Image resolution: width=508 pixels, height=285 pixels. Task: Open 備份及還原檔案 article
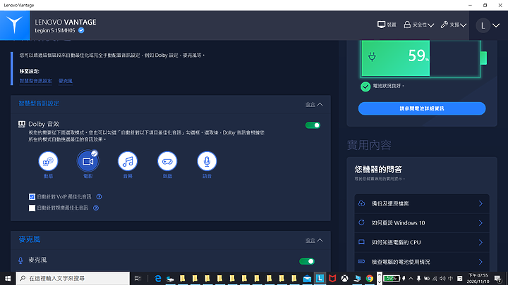(x=422, y=203)
